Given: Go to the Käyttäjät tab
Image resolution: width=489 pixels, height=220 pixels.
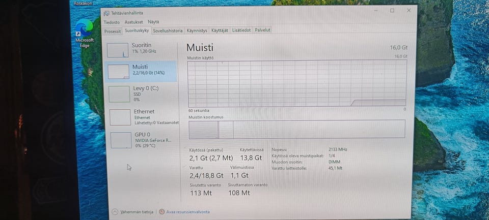Looking at the screenshot, I should pos(220,30).
